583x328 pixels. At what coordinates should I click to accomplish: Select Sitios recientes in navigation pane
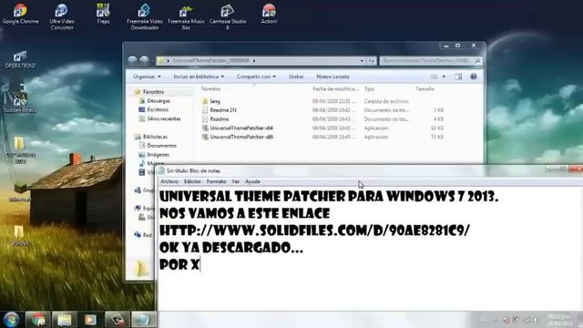[164, 118]
